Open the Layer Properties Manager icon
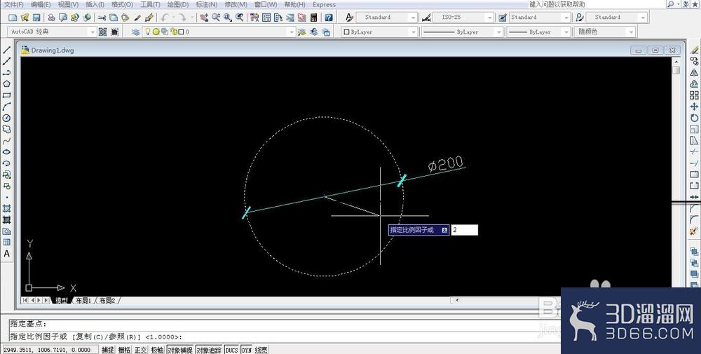Image resolution: width=701 pixels, height=354 pixels. [x=135, y=32]
